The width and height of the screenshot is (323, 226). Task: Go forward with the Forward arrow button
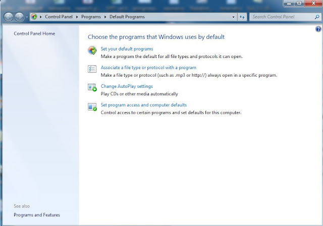[19, 17]
